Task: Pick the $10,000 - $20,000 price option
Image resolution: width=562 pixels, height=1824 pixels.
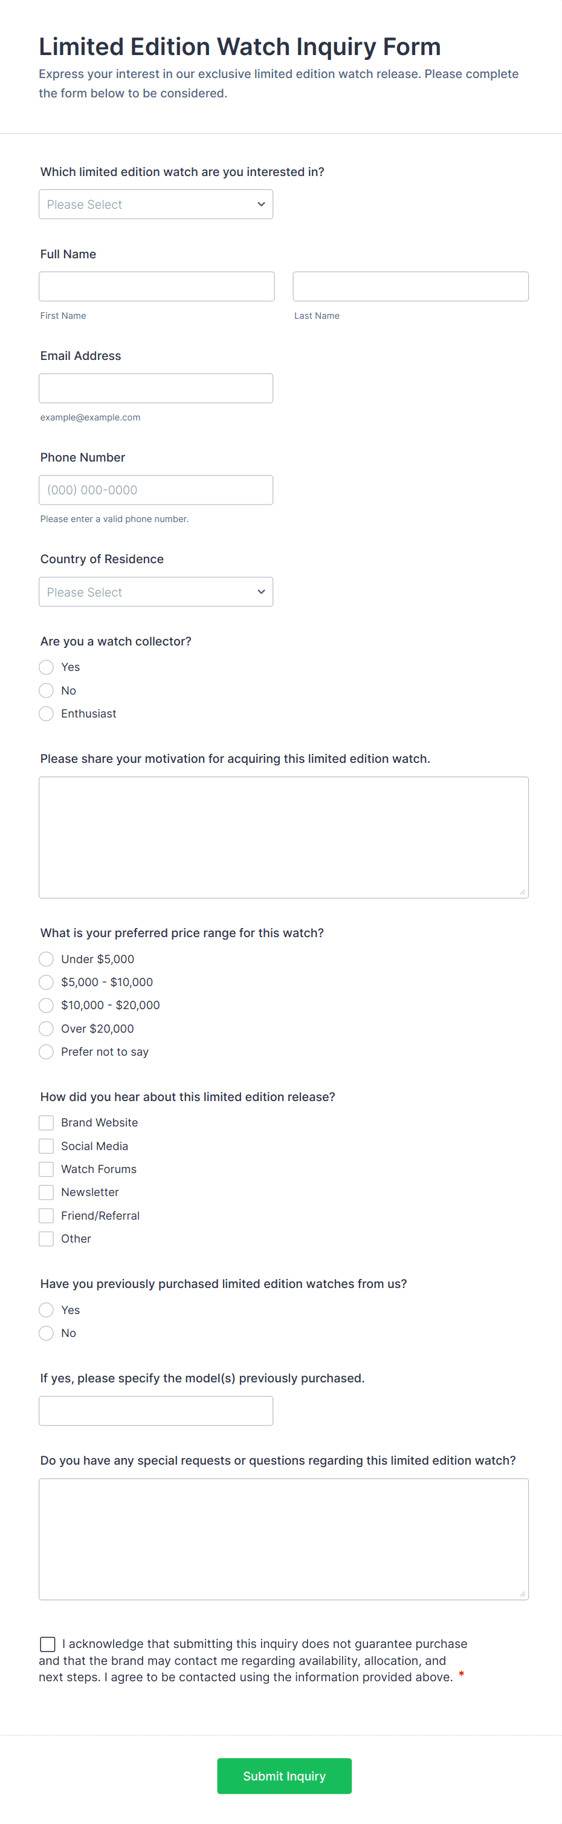Action: (x=46, y=1005)
